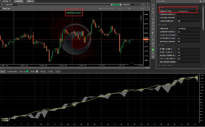Click the left handle of date range slider
Screen dimensions: 205x127
click(x=112, y=5)
